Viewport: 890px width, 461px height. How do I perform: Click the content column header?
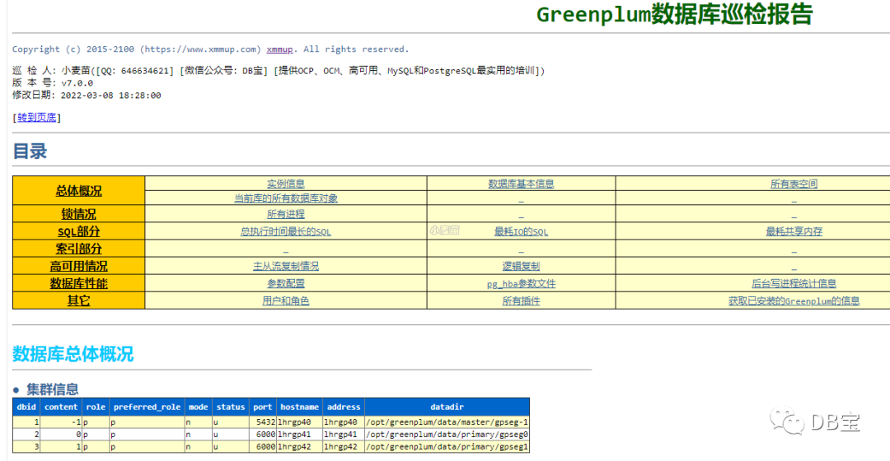[x=61, y=407]
